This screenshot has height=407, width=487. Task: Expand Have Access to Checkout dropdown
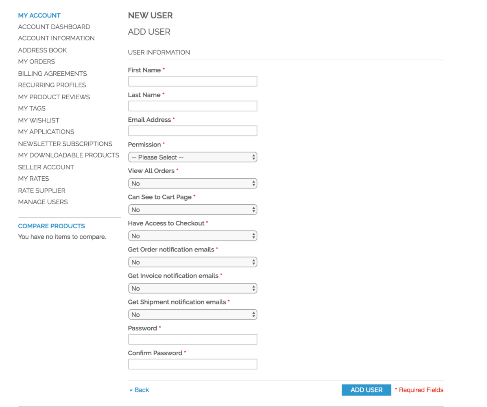[192, 236]
